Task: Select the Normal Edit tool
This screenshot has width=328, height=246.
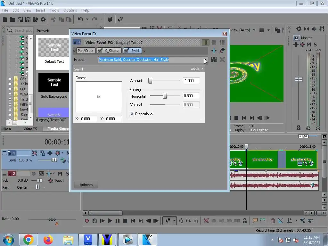Action: [x=168, y=221]
